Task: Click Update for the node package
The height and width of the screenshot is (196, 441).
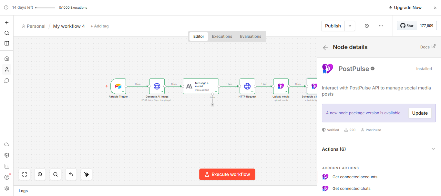Action: click(420, 113)
